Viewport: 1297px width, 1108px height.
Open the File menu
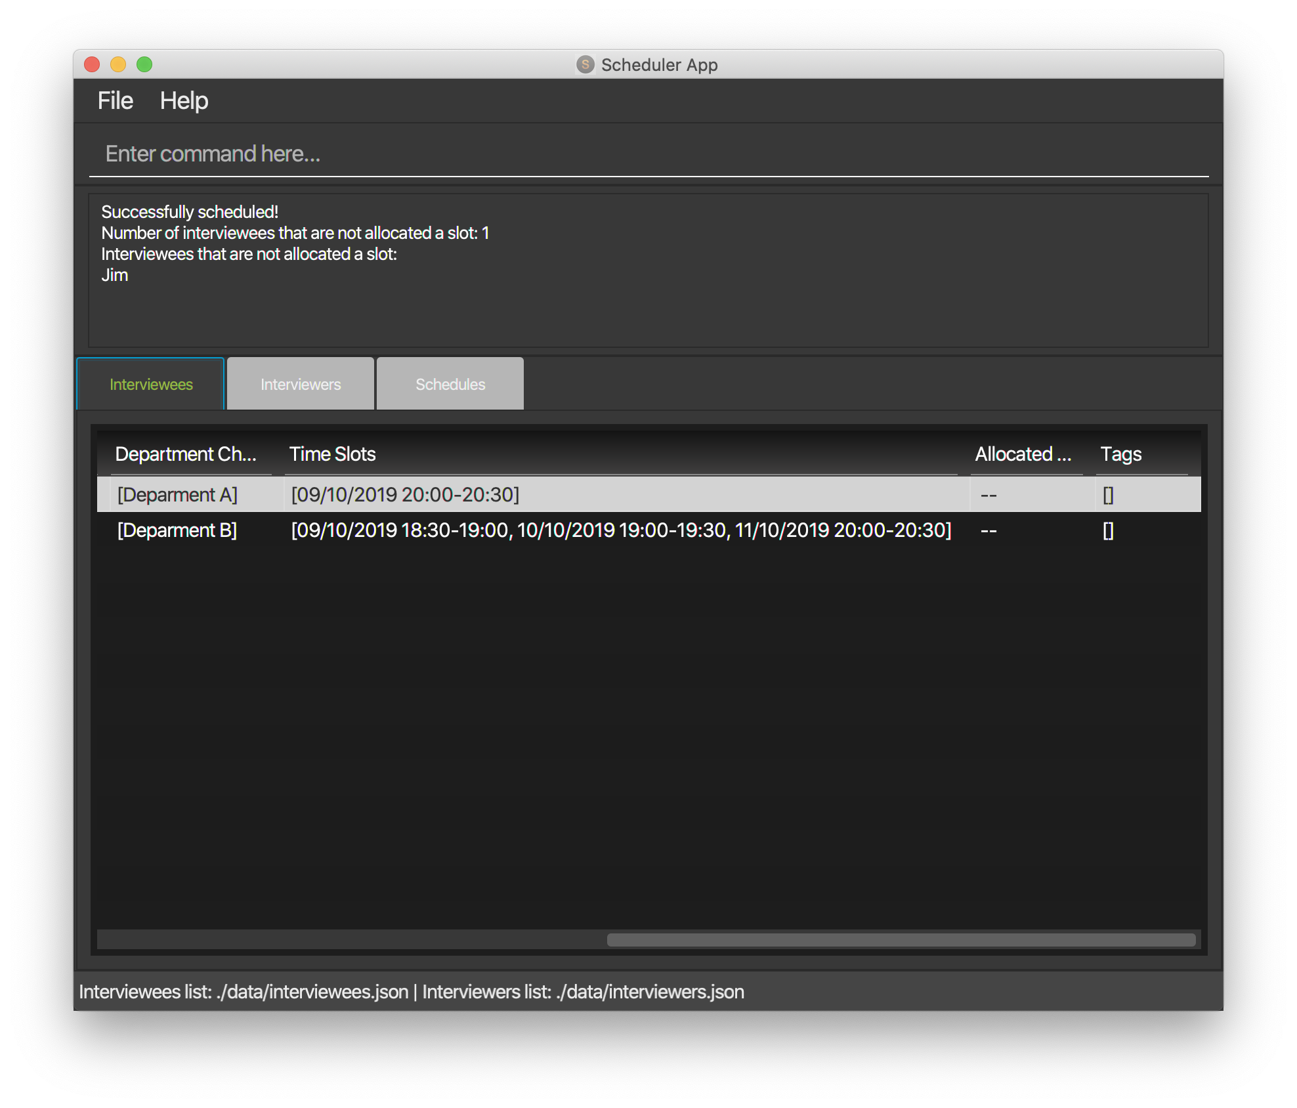click(115, 100)
